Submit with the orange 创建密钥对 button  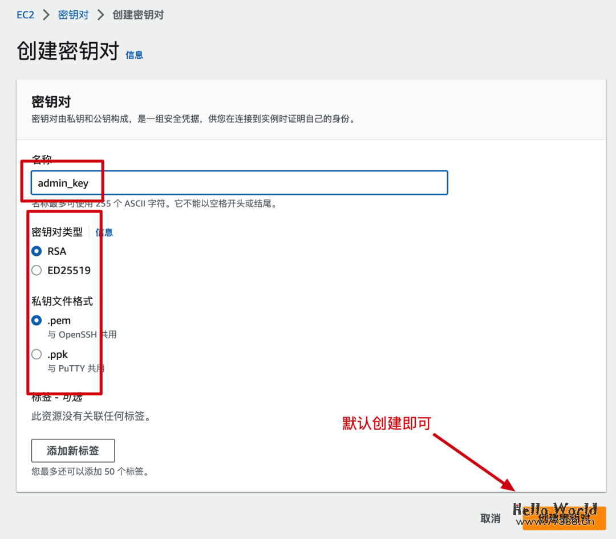click(565, 518)
